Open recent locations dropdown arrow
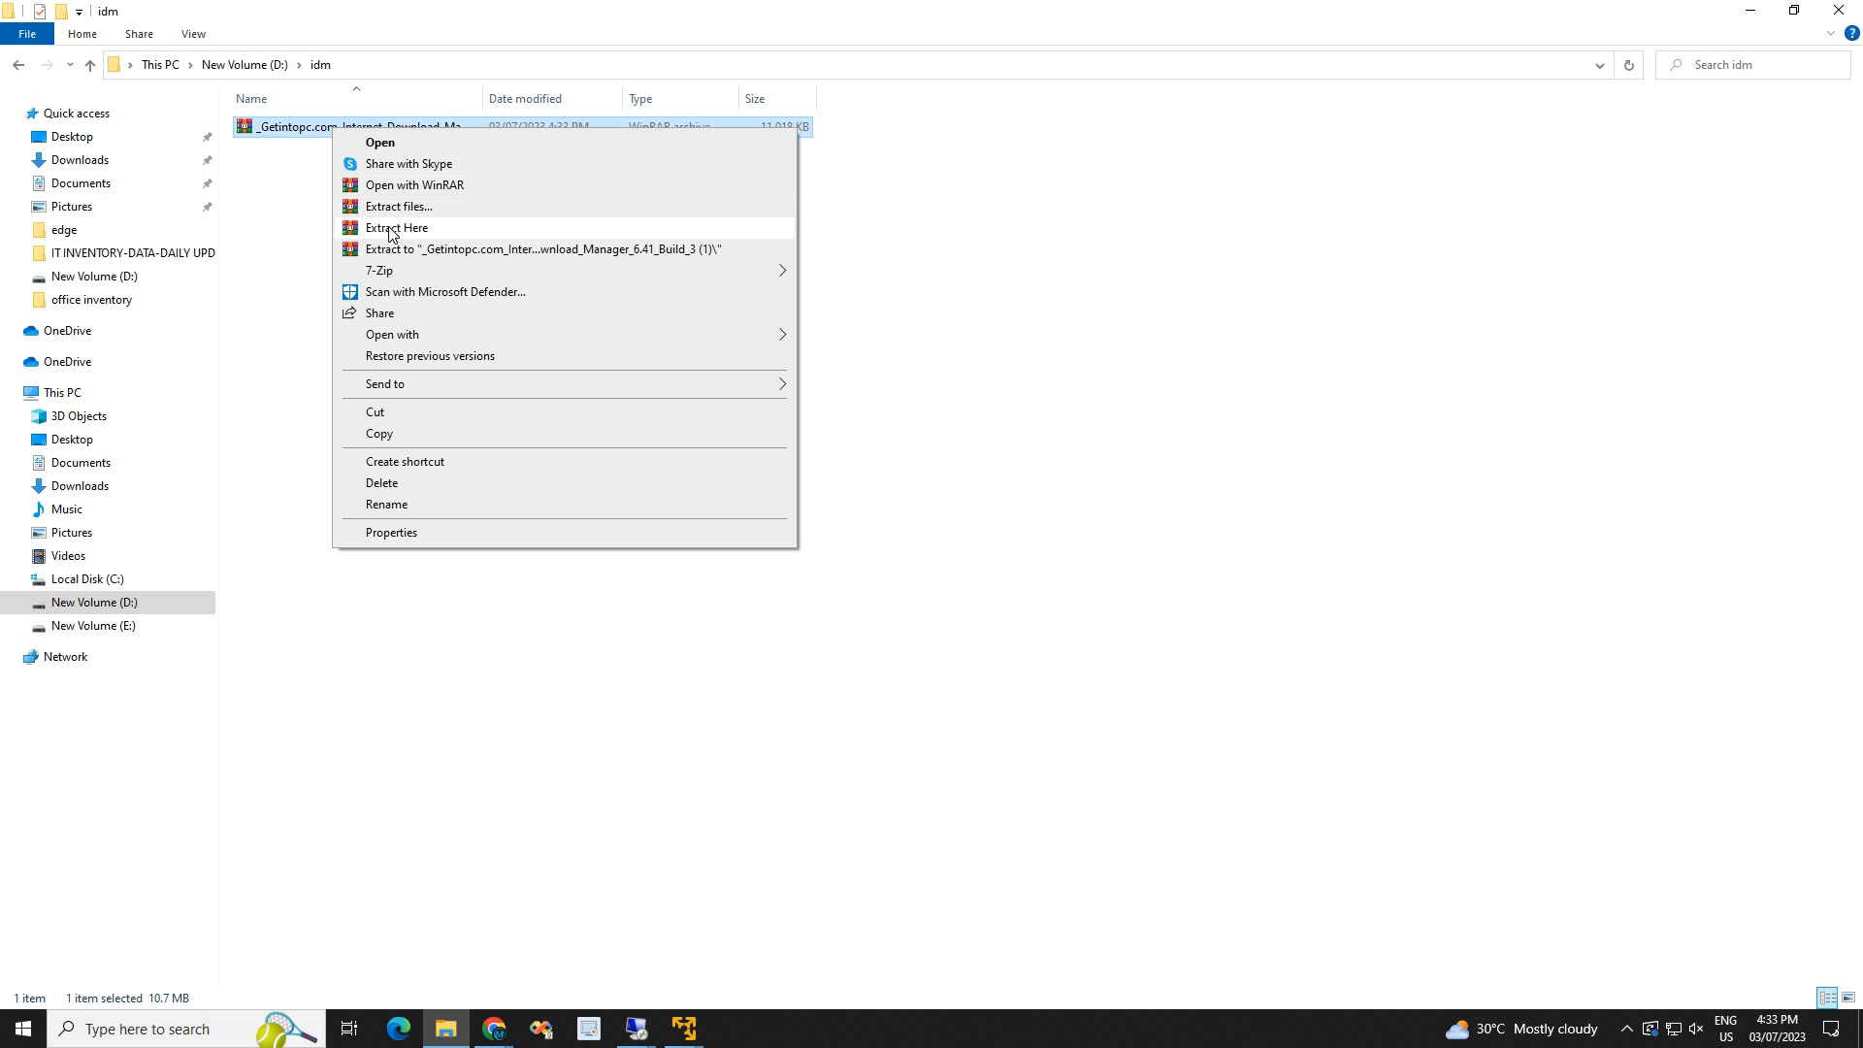The width and height of the screenshot is (1863, 1048). pos(70,65)
